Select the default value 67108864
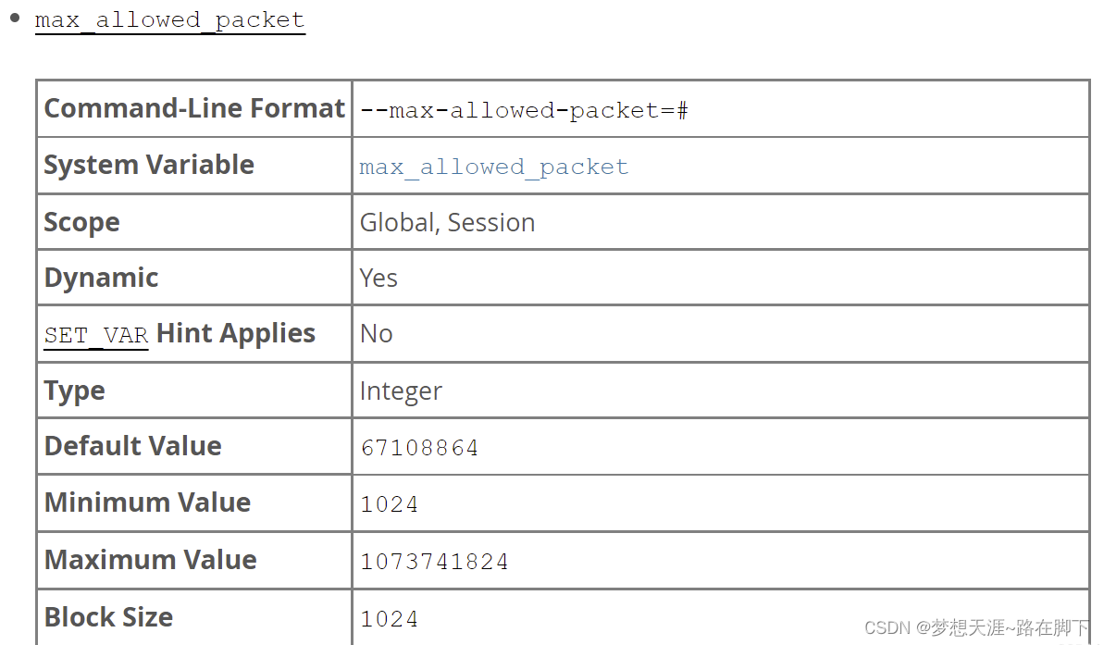The width and height of the screenshot is (1104, 645). click(x=419, y=448)
